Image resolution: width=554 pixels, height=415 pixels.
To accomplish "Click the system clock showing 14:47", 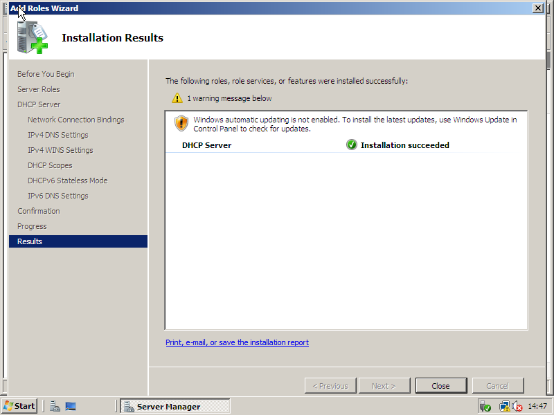I will click(x=537, y=407).
